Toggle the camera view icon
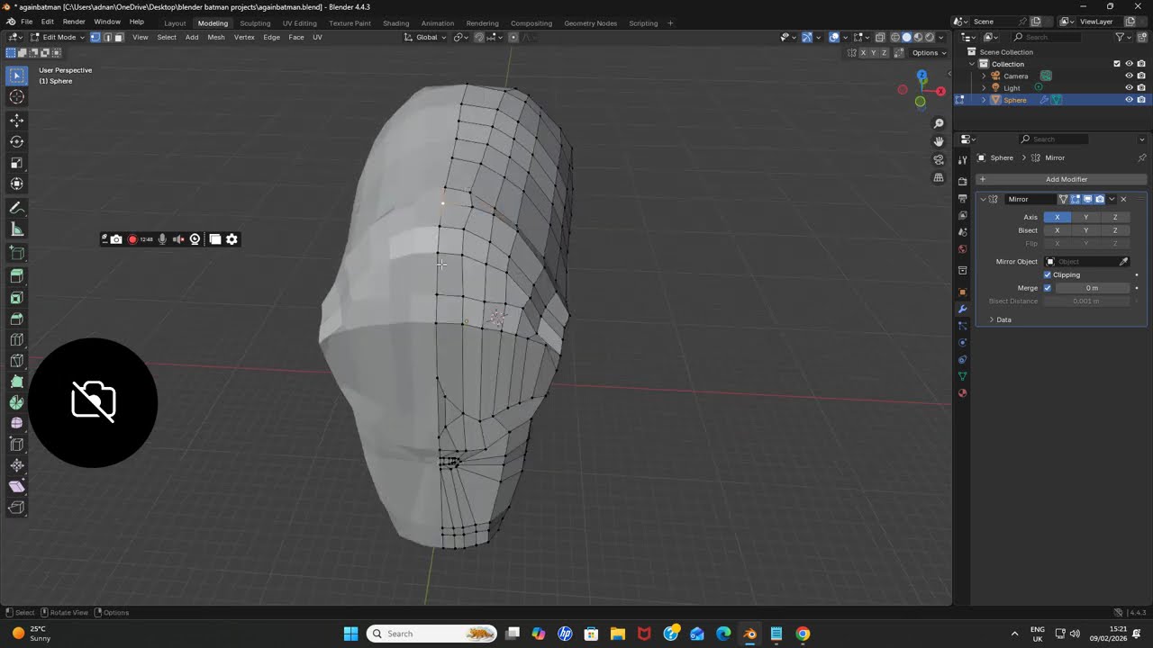This screenshot has height=648, width=1153. [939, 159]
